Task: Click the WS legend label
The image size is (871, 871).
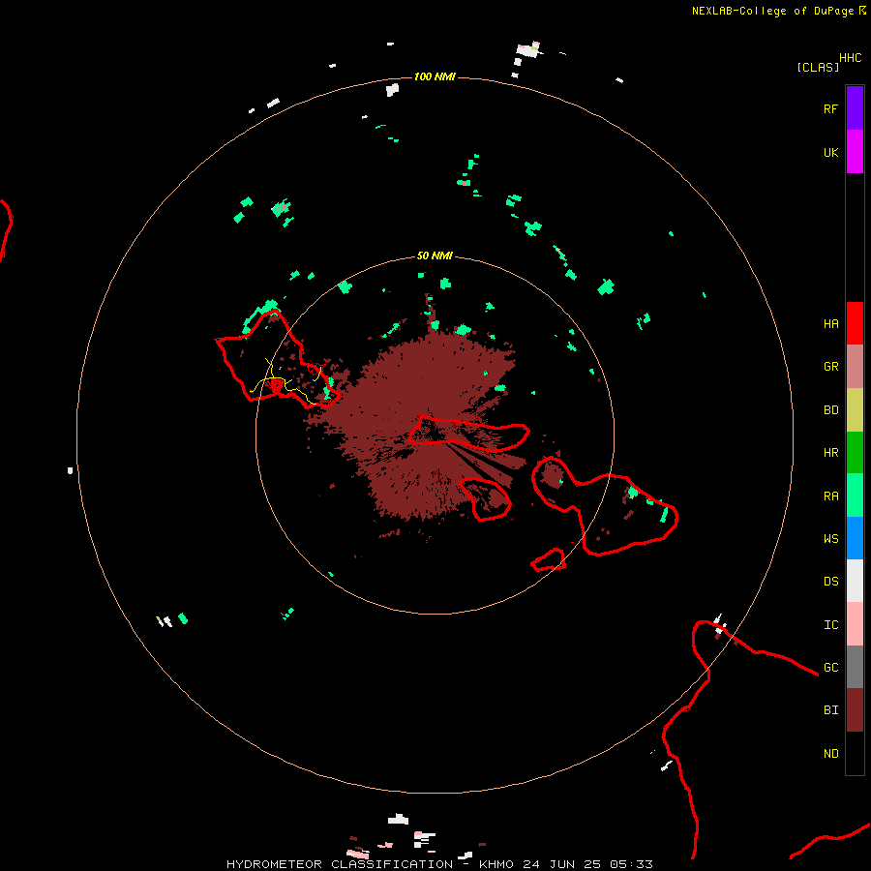Action: point(830,538)
